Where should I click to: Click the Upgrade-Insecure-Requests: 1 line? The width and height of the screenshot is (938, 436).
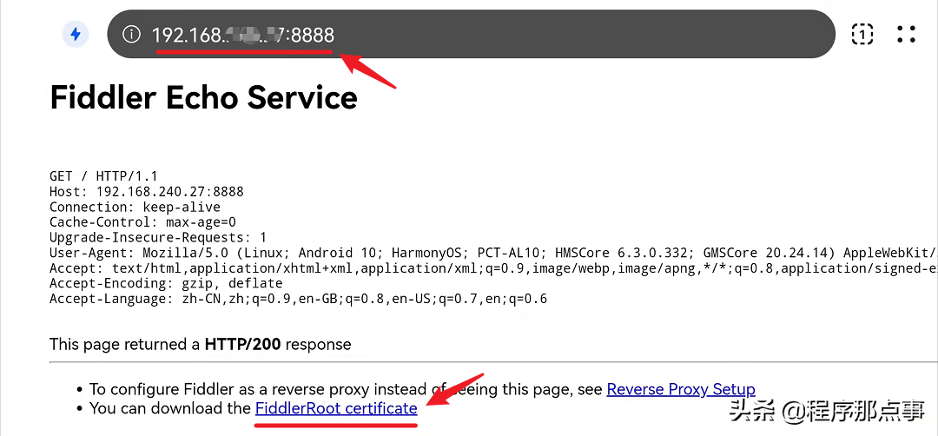pos(159,237)
